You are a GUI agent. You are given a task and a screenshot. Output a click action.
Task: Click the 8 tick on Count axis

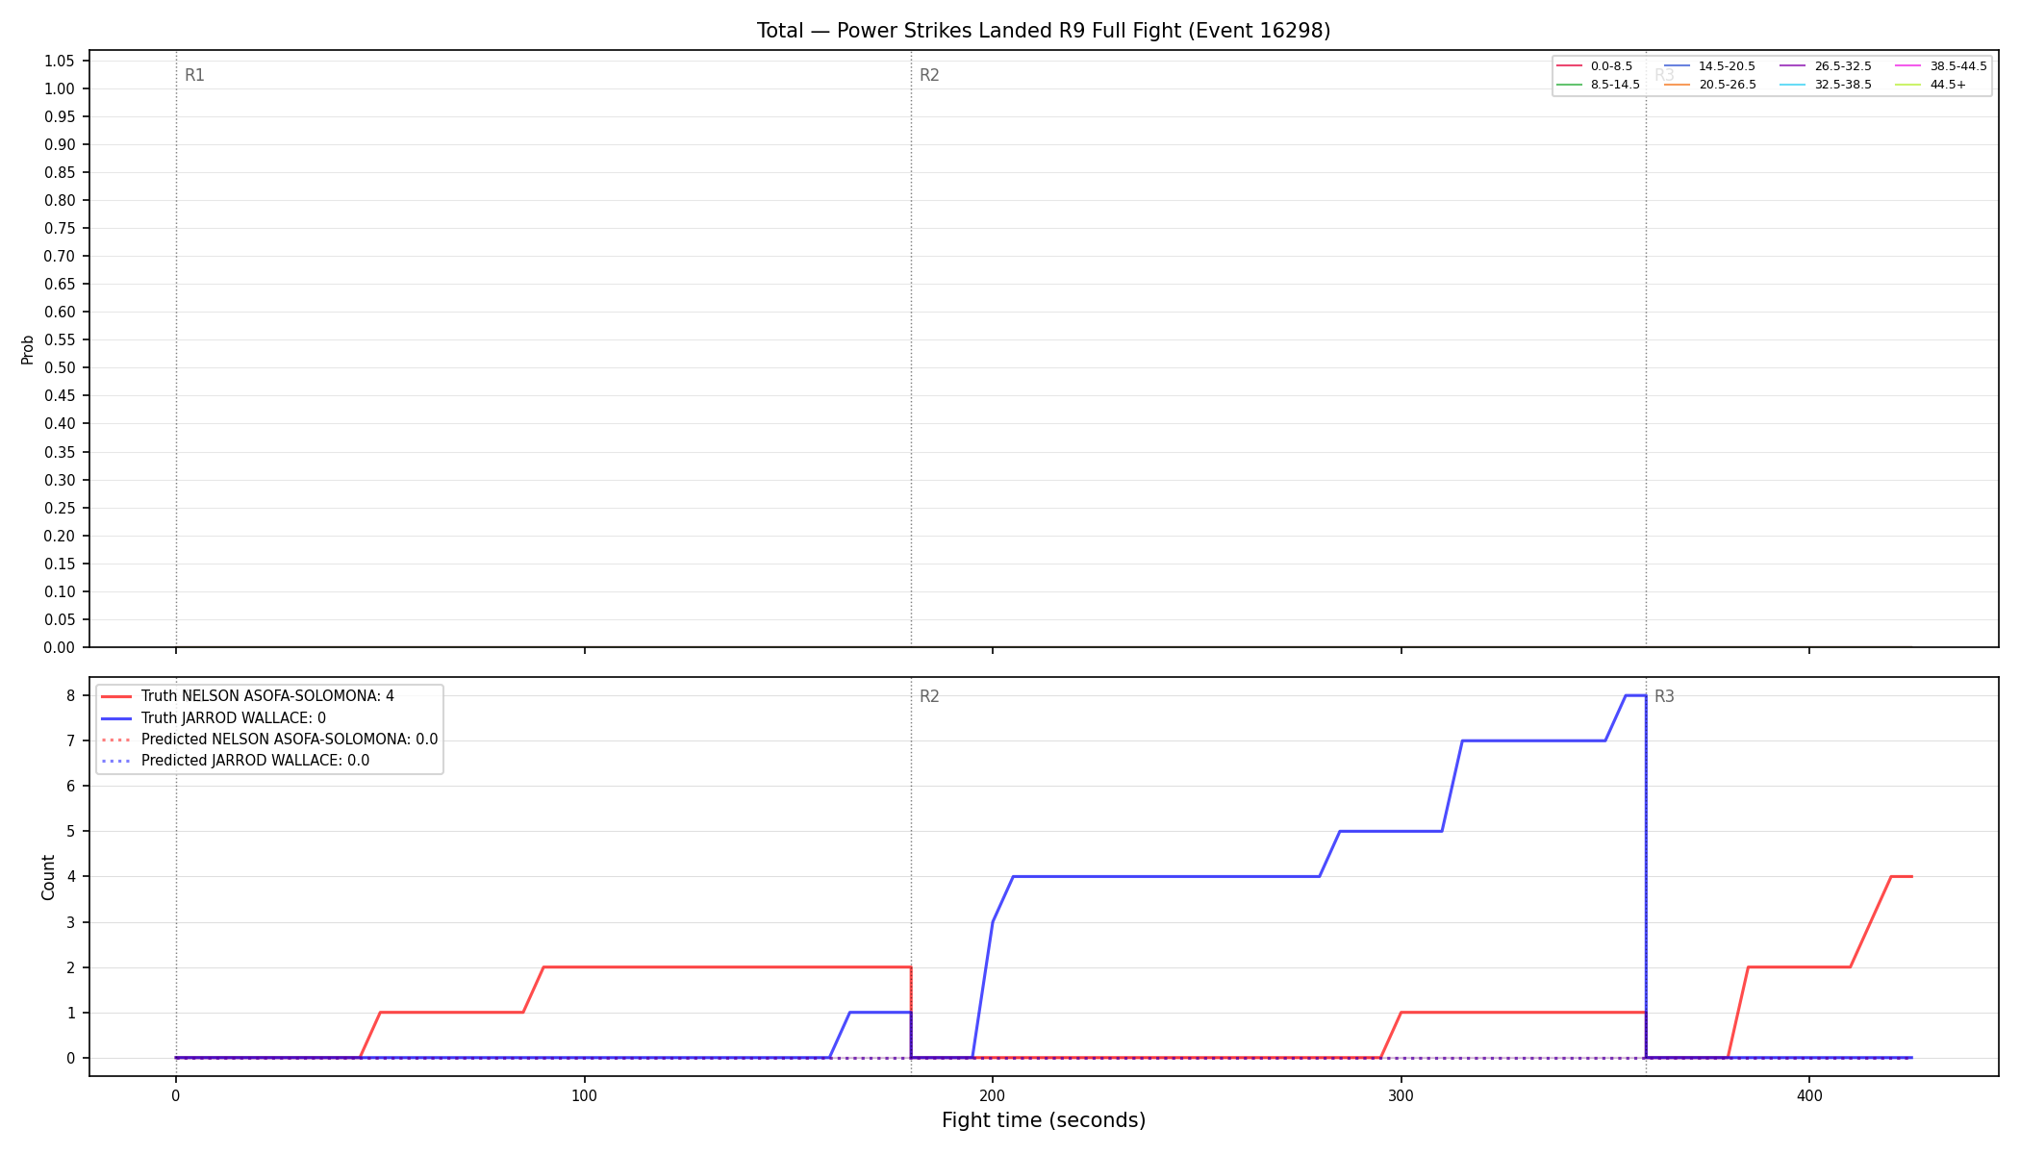(x=70, y=695)
